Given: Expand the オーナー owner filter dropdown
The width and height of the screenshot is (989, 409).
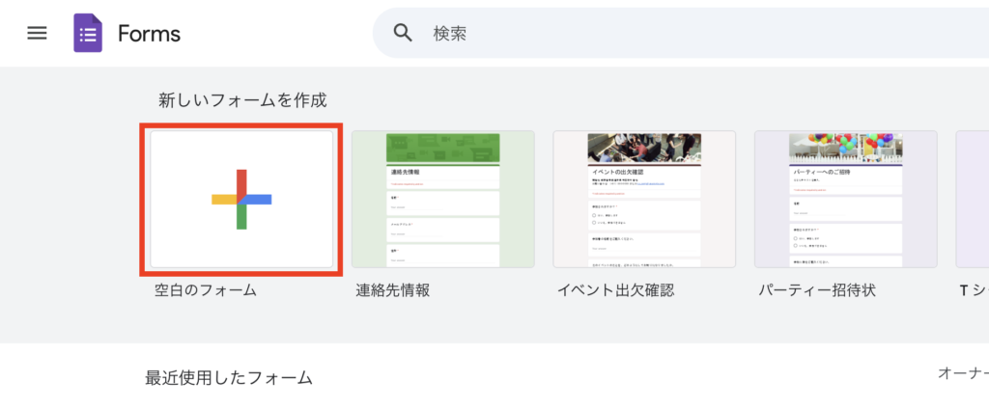Looking at the screenshot, I should coord(963,372).
